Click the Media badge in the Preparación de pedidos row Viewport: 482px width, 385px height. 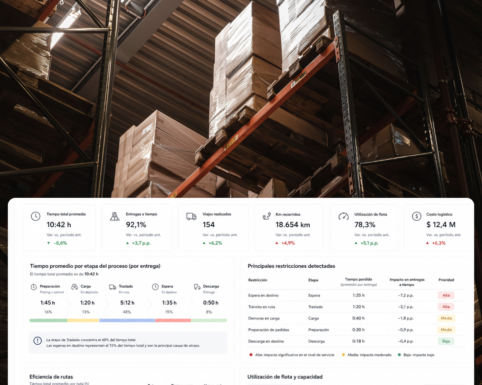(x=446, y=330)
